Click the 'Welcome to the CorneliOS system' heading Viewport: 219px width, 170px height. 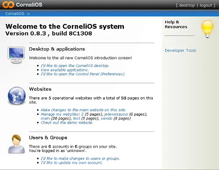point(65,26)
